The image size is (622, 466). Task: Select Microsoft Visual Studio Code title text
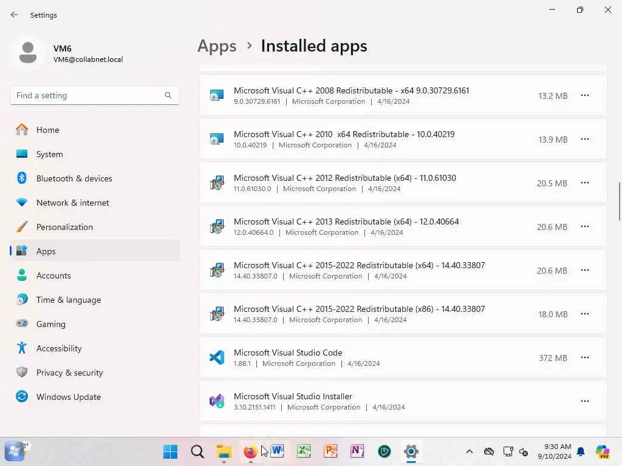(288, 353)
